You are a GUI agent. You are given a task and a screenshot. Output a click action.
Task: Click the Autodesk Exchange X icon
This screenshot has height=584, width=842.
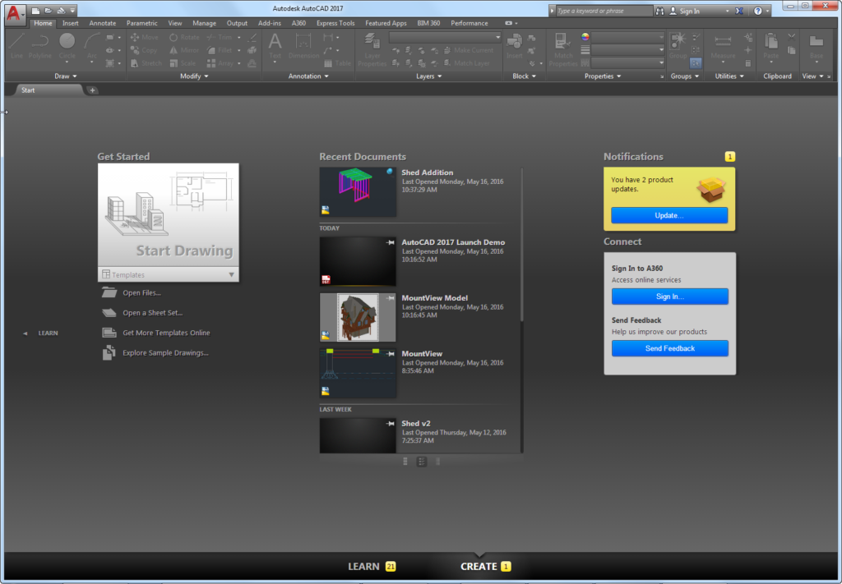[x=739, y=11]
